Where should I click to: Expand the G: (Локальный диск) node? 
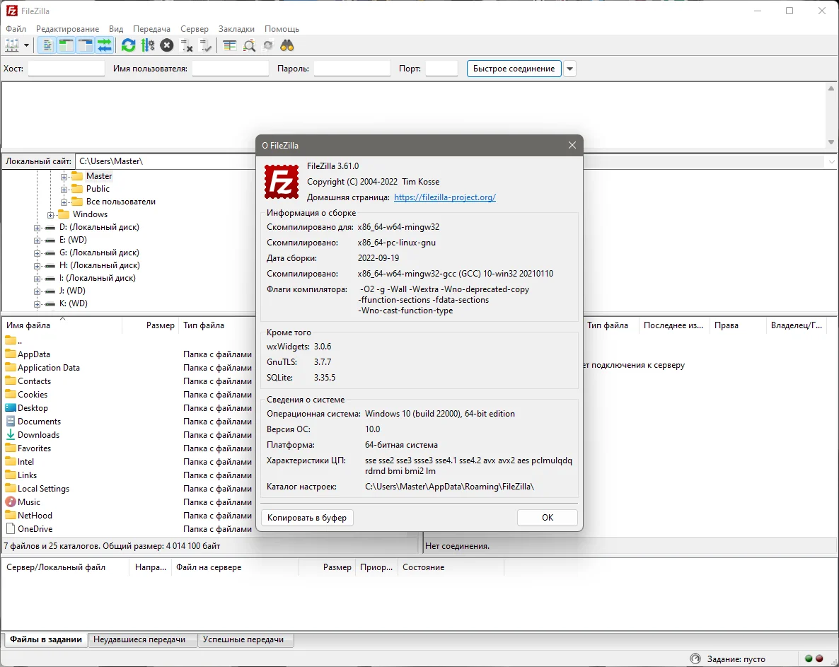click(37, 253)
